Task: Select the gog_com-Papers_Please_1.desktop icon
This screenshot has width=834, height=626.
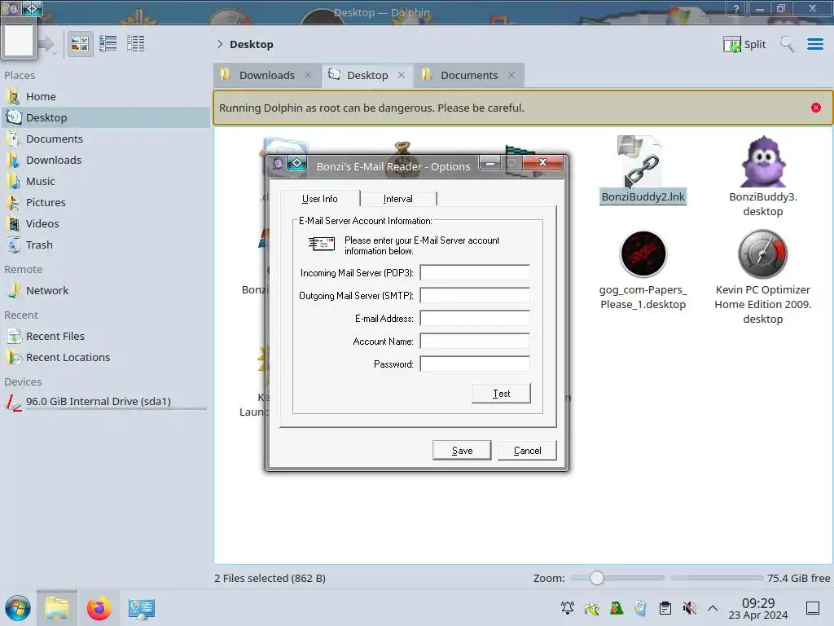Action: click(x=643, y=254)
